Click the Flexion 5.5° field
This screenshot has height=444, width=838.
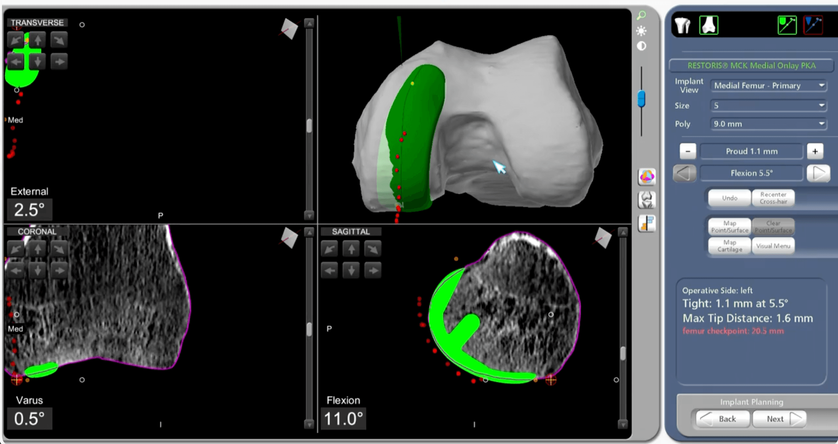(x=751, y=173)
